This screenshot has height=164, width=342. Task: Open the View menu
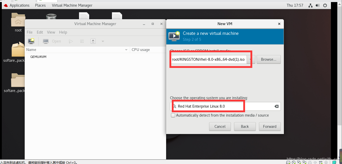(x=51, y=32)
